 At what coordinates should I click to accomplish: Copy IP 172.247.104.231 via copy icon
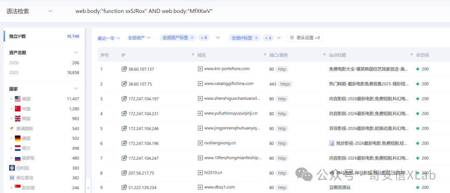(x=124, y=114)
